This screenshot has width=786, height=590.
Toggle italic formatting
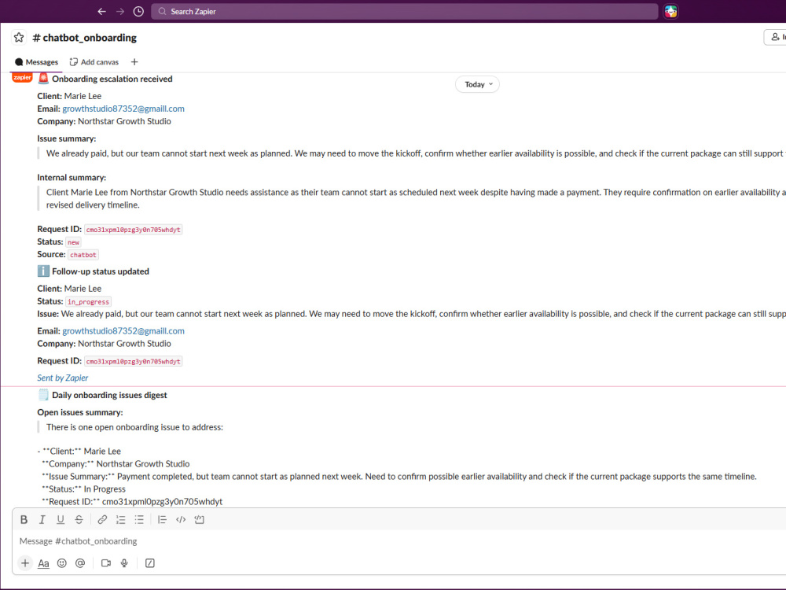click(42, 520)
